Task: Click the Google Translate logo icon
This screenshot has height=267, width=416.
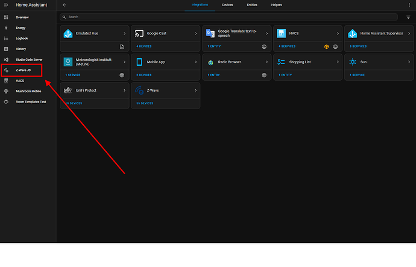Action: (210, 33)
